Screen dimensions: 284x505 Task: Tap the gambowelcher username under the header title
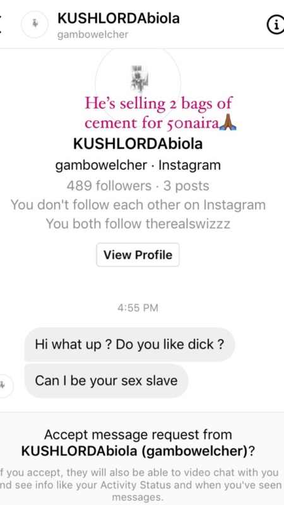93,35
